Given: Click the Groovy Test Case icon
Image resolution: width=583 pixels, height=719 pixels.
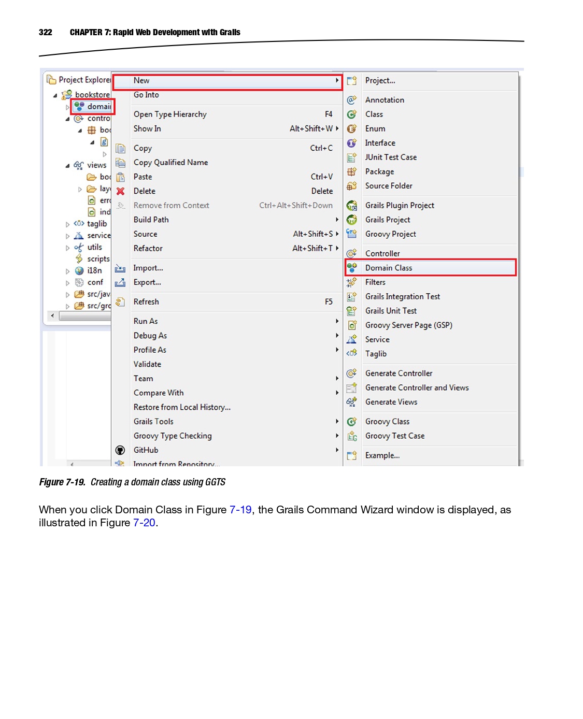Looking at the screenshot, I should pyautogui.click(x=352, y=436).
